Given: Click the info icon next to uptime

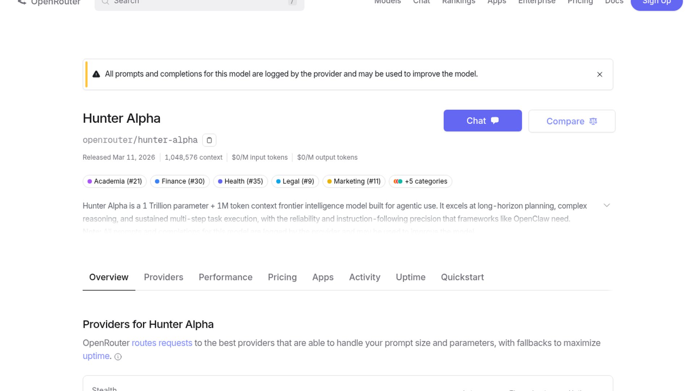Looking at the screenshot, I should (118, 357).
